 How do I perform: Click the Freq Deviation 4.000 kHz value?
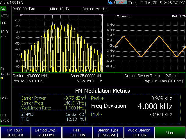click(155, 106)
